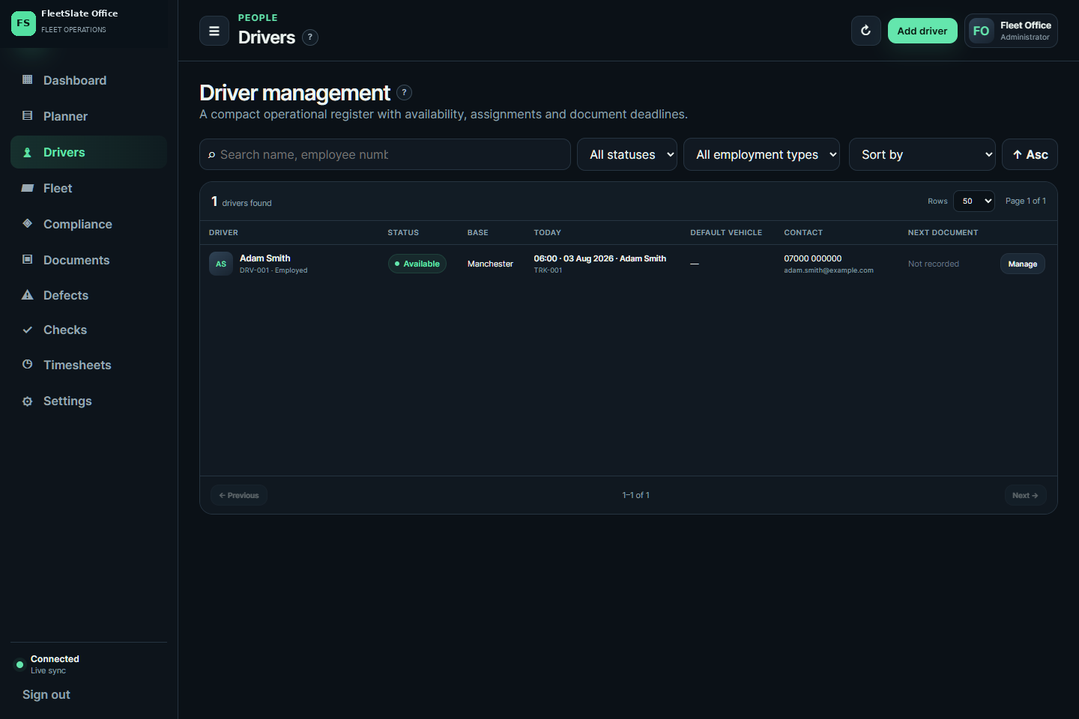Image resolution: width=1079 pixels, height=719 pixels.
Task: Click Manage for Adam Smith
Action: 1022,264
